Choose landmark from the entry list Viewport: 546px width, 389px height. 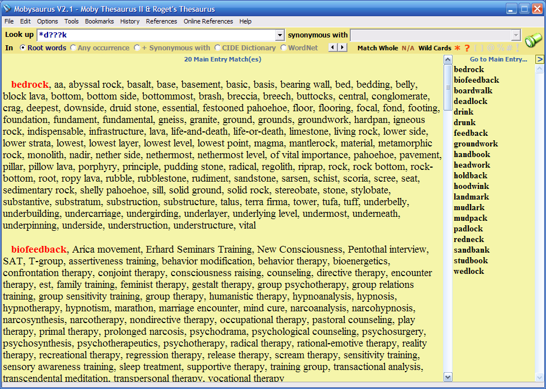point(471,197)
